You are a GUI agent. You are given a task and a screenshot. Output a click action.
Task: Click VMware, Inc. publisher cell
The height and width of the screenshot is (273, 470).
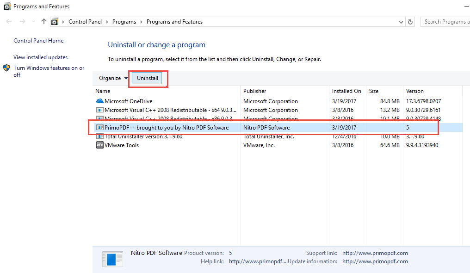click(x=259, y=145)
